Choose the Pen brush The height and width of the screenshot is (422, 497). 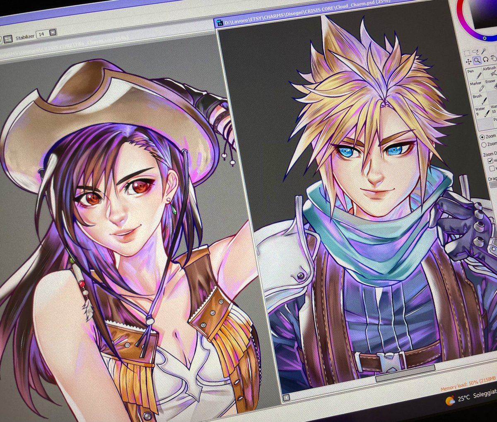(x=474, y=74)
